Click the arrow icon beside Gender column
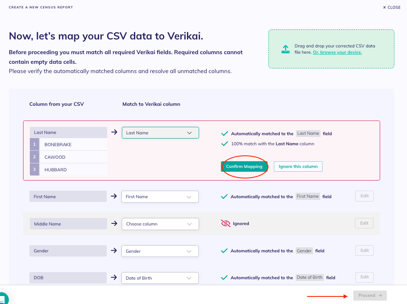Viewport: 407px width, 304px height. [x=114, y=250]
